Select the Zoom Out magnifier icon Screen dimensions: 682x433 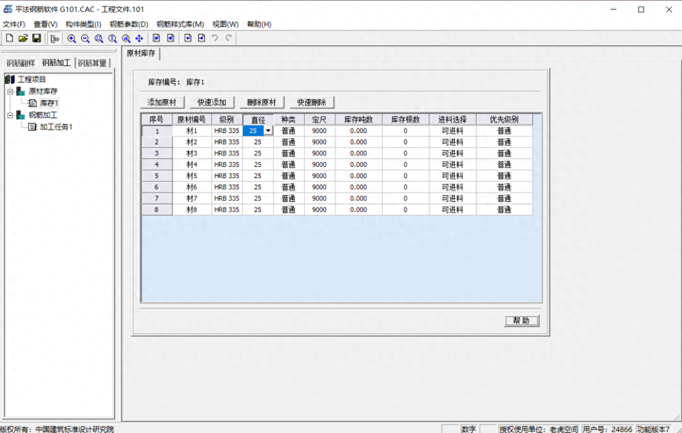pyautogui.click(x=85, y=38)
